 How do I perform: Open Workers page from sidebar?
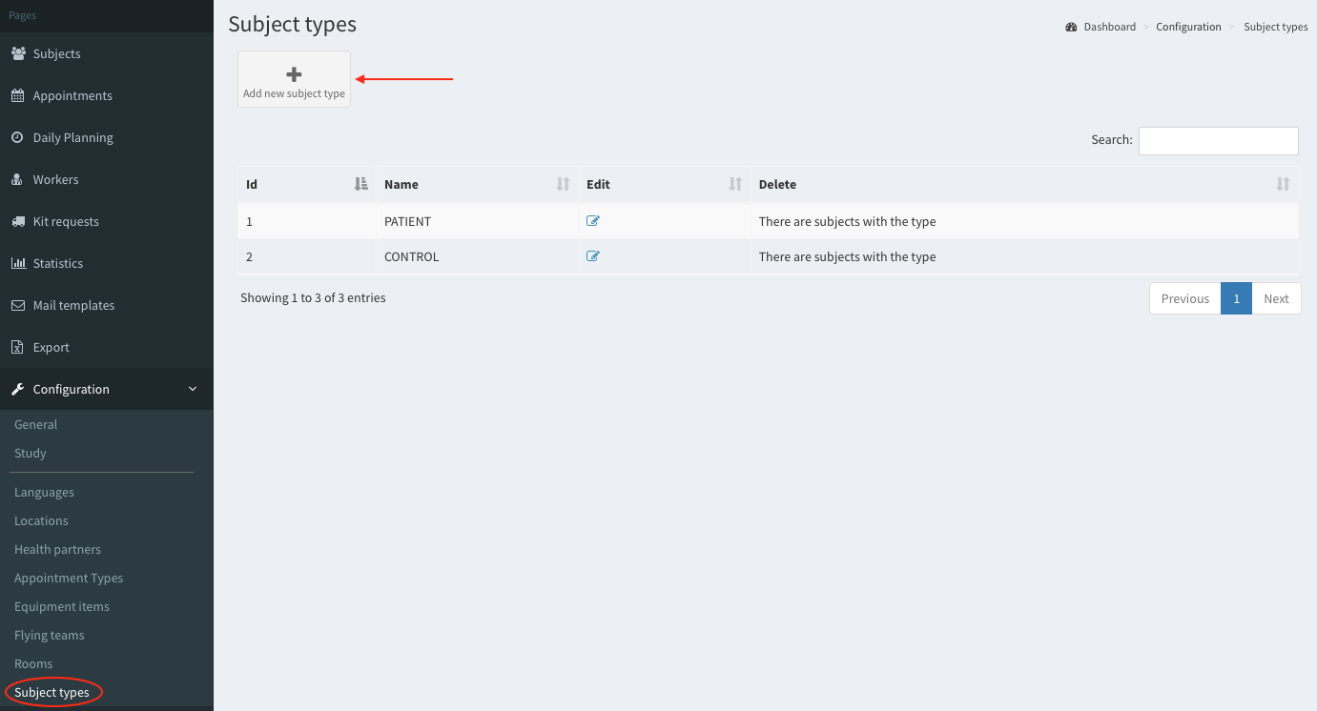[55, 179]
